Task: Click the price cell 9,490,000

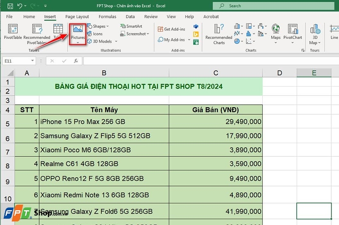Action: coord(216,179)
